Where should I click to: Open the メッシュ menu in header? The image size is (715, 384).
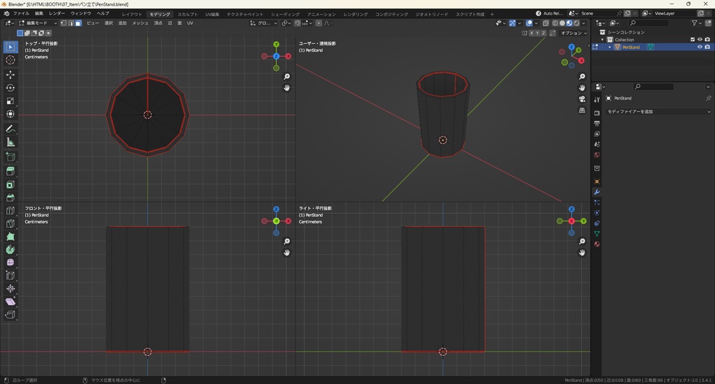[140, 23]
